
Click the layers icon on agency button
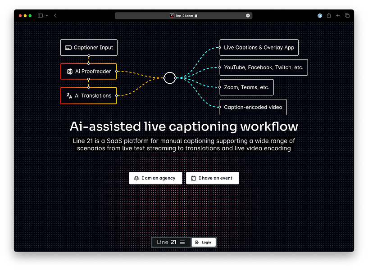[x=136, y=178]
